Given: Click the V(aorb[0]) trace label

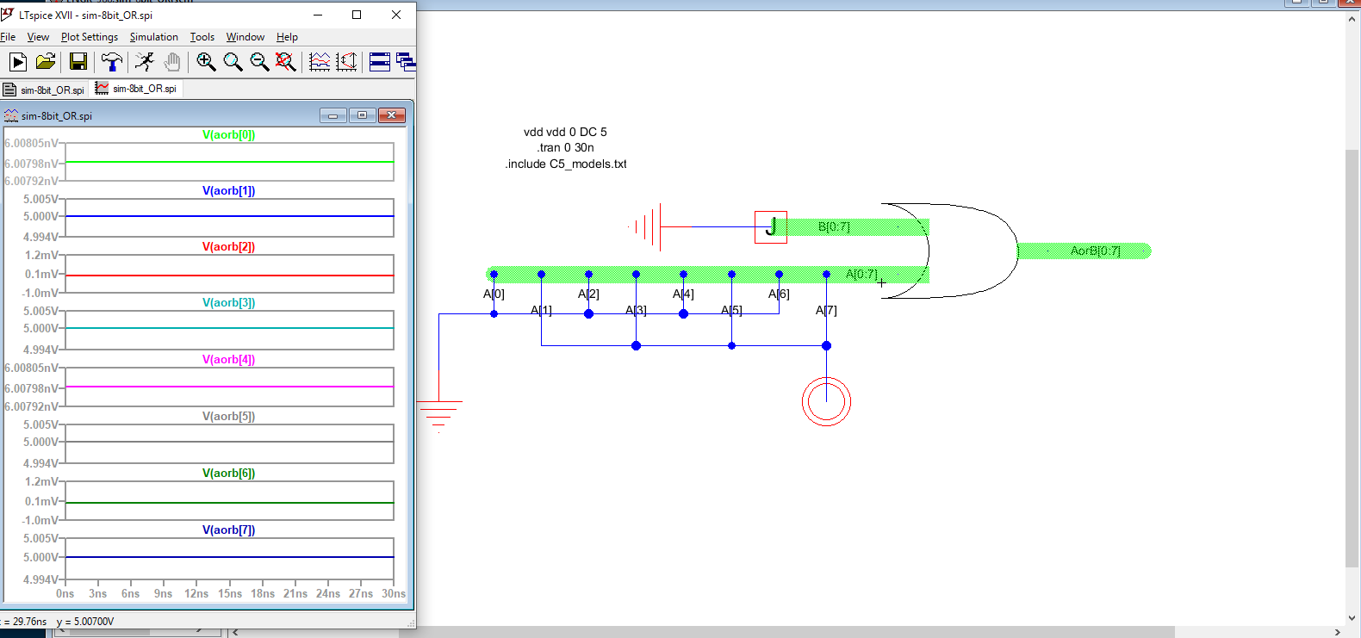Looking at the screenshot, I should [229, 134].
